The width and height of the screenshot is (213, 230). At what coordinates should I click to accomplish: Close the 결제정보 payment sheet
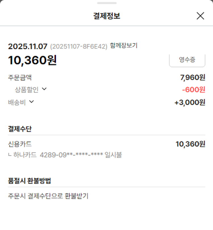200,16
